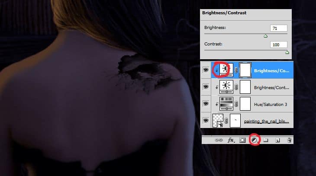Select the Hue/Saturation 3 layer mask
Image resolution: width=316 pixels, height=176 pixels.
[245, 104]
